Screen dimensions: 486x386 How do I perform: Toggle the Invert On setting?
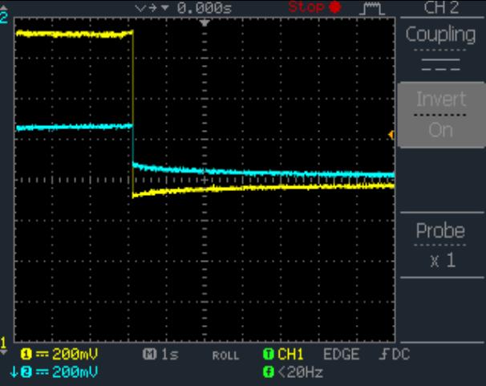[x=441, y=115]
